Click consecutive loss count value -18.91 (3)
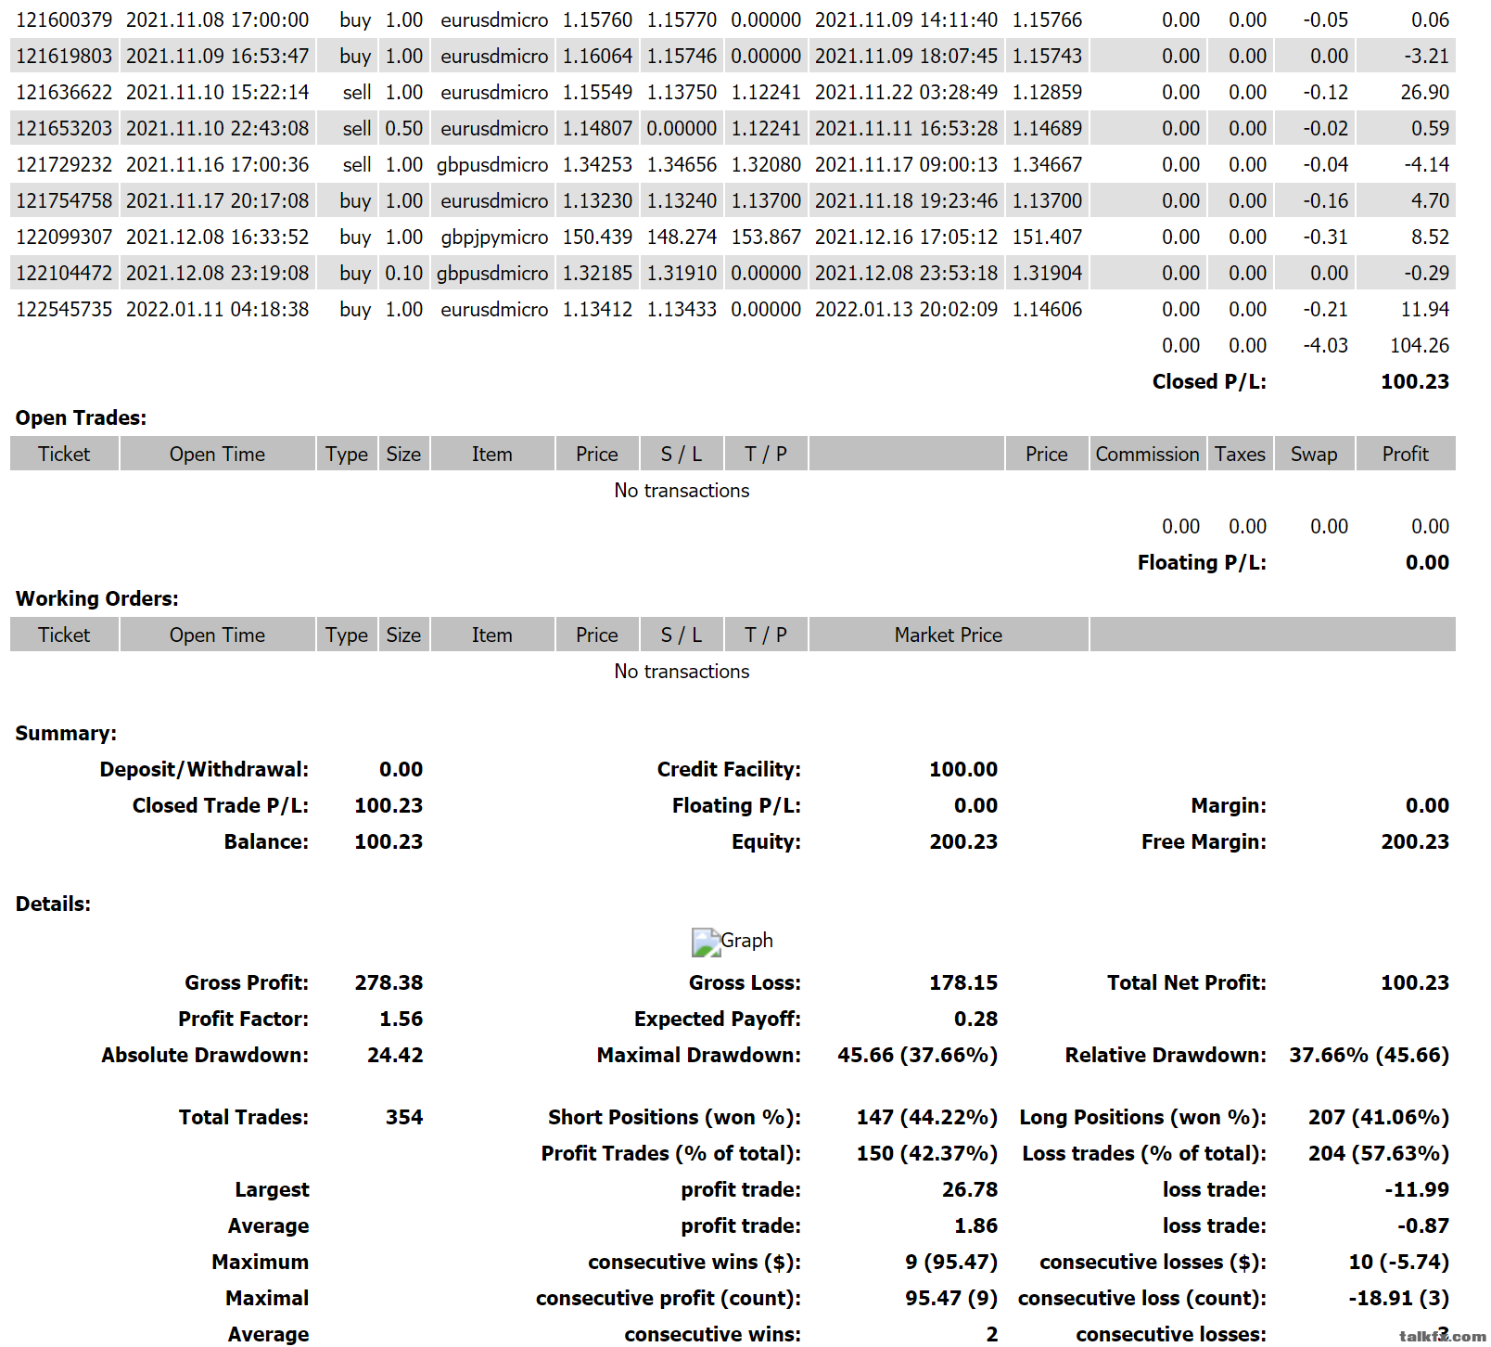This screenshot has width=1491, height=1347. coord(1398,1298)
